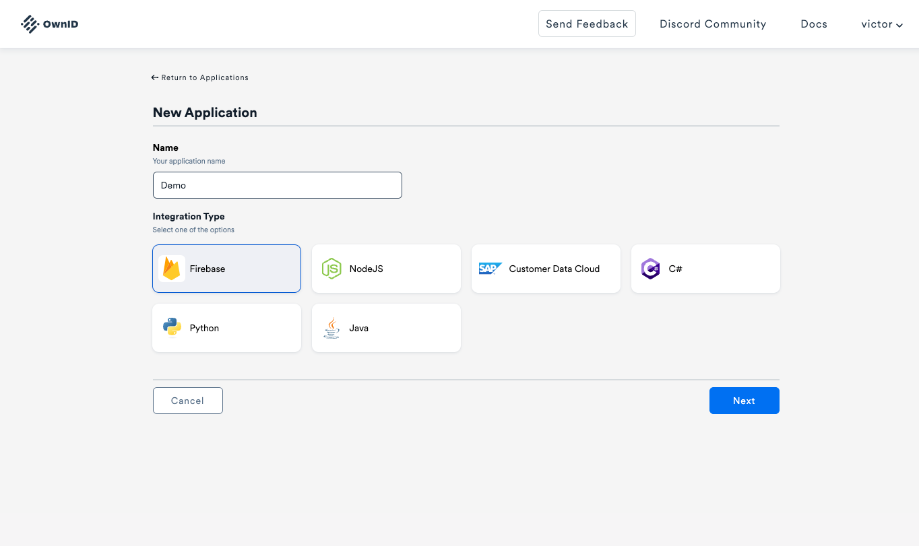
Task: Return to Applications
Action: point(200,77)
